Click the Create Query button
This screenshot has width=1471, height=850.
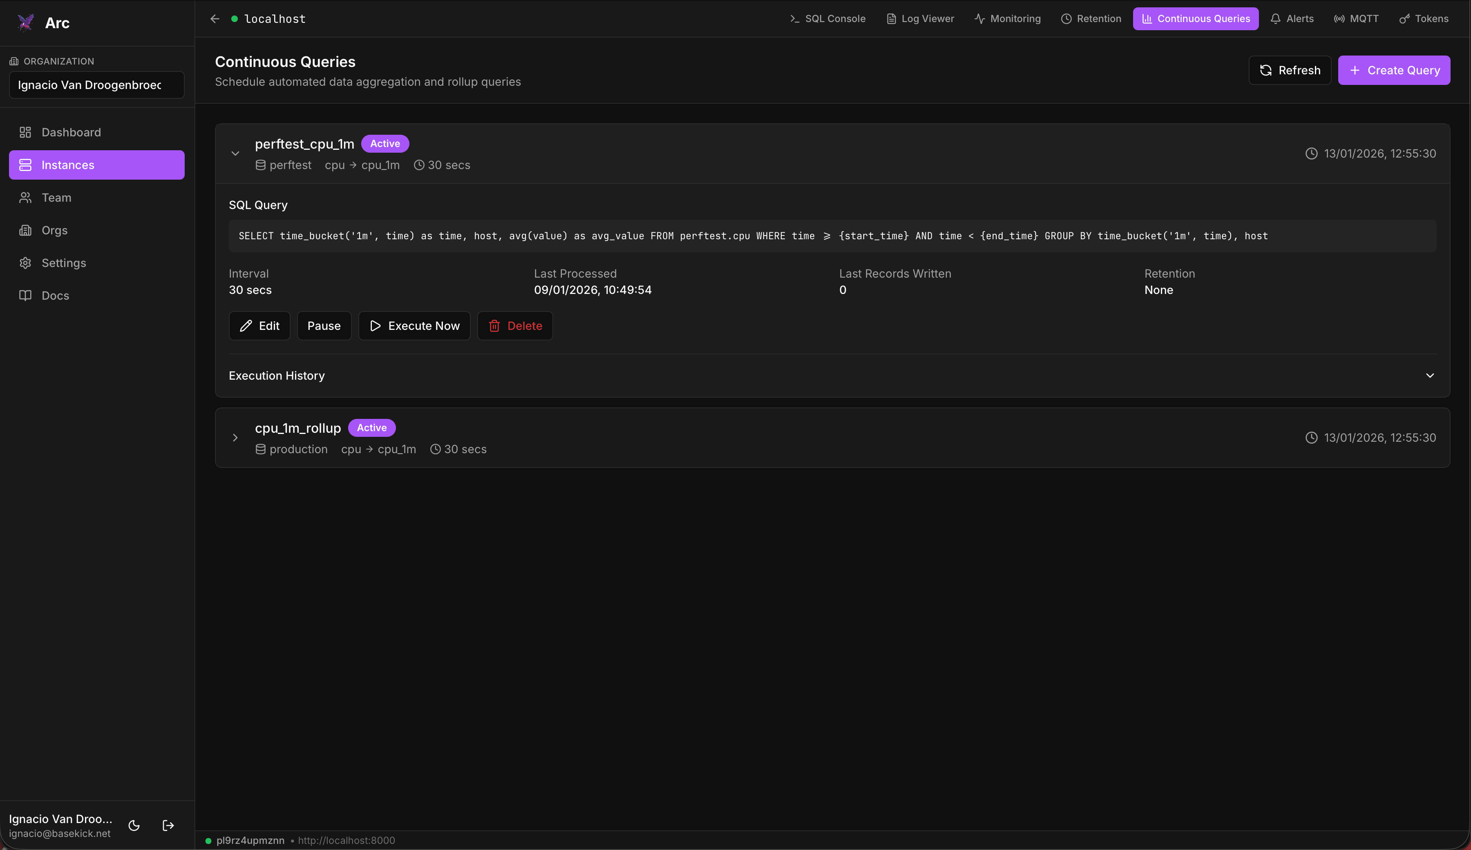1394,70
